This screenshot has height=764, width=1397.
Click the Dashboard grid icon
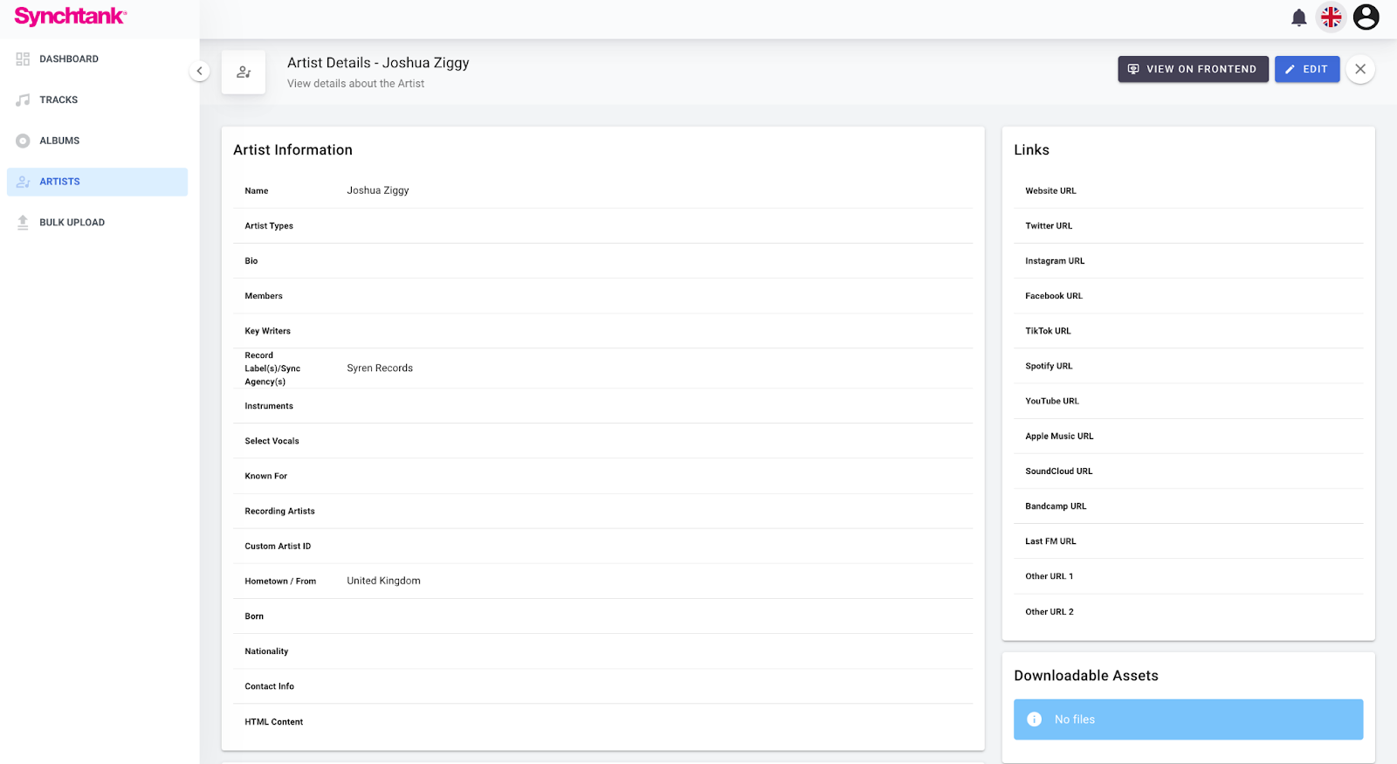click(23, 59)
